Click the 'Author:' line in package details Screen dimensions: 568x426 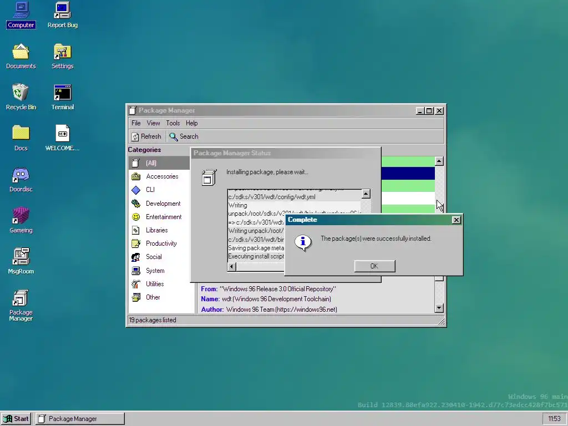[269, 310]
